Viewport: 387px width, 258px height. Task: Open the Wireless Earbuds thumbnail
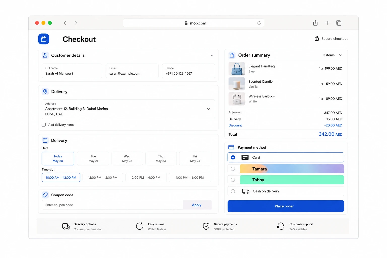pyautogui.click(x=237, y=99)
